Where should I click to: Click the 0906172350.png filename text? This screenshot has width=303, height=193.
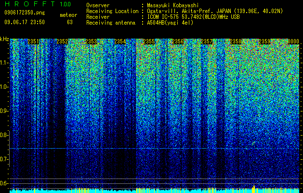tap(25, 13)
